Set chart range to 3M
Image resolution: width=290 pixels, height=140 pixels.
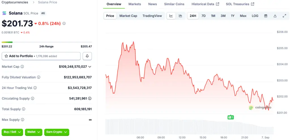(x=223, y=16)
